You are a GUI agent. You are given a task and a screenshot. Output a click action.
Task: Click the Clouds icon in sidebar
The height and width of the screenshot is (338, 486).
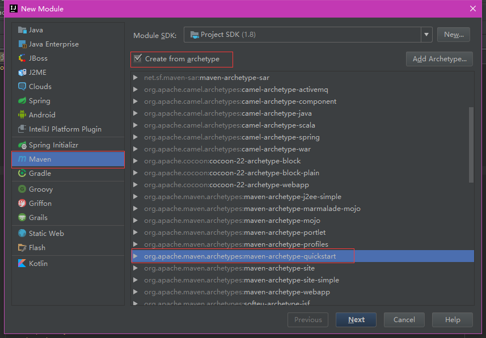click(22, 87)
